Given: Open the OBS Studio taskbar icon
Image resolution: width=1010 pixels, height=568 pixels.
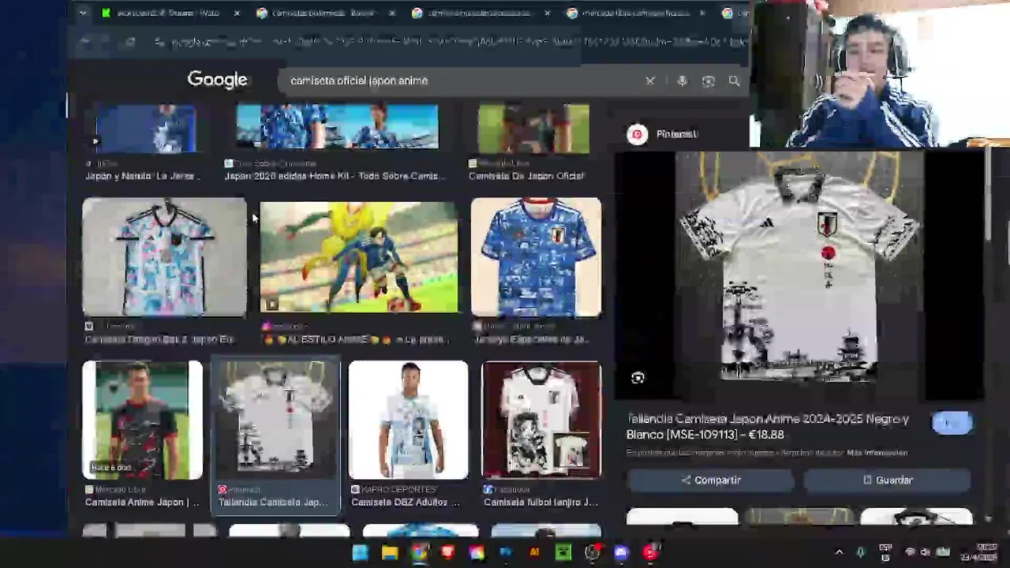Looking at the screenshot, I should (x=593, y=553).
